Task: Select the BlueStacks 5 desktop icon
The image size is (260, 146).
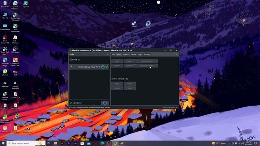Action: coord(17,117)
